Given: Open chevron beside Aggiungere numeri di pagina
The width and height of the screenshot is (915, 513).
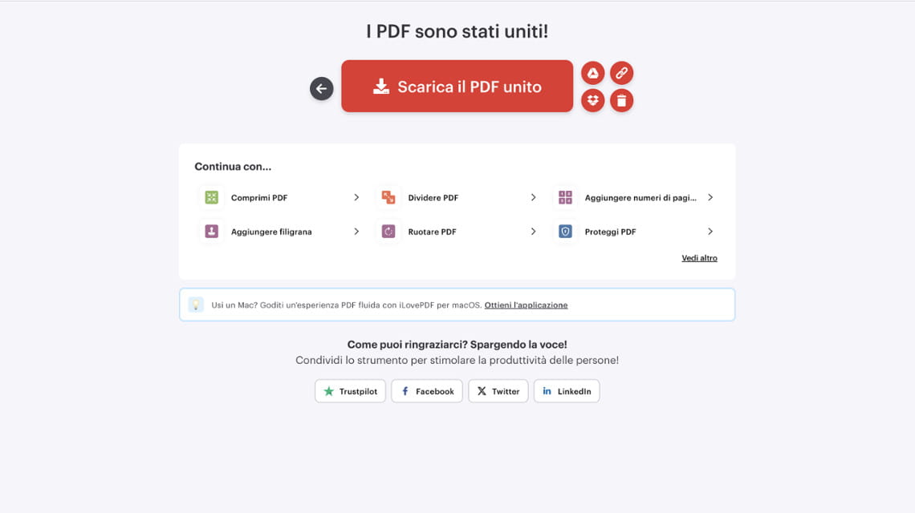Looking at the screenshot, I should point(710,197).
